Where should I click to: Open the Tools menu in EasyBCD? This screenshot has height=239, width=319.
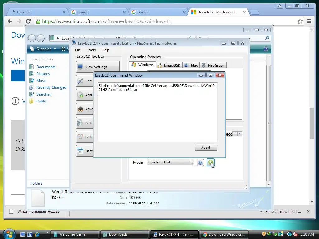[x=91, y=50]
